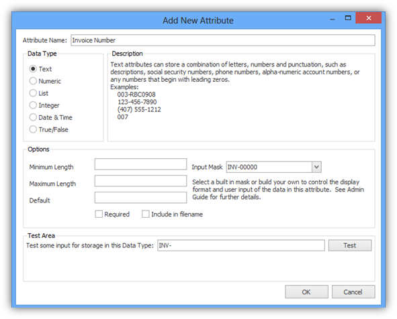The width and height of the screenshot is (397, 319).
Task: Enable the Required checkbox
Action: click(99, 214)
